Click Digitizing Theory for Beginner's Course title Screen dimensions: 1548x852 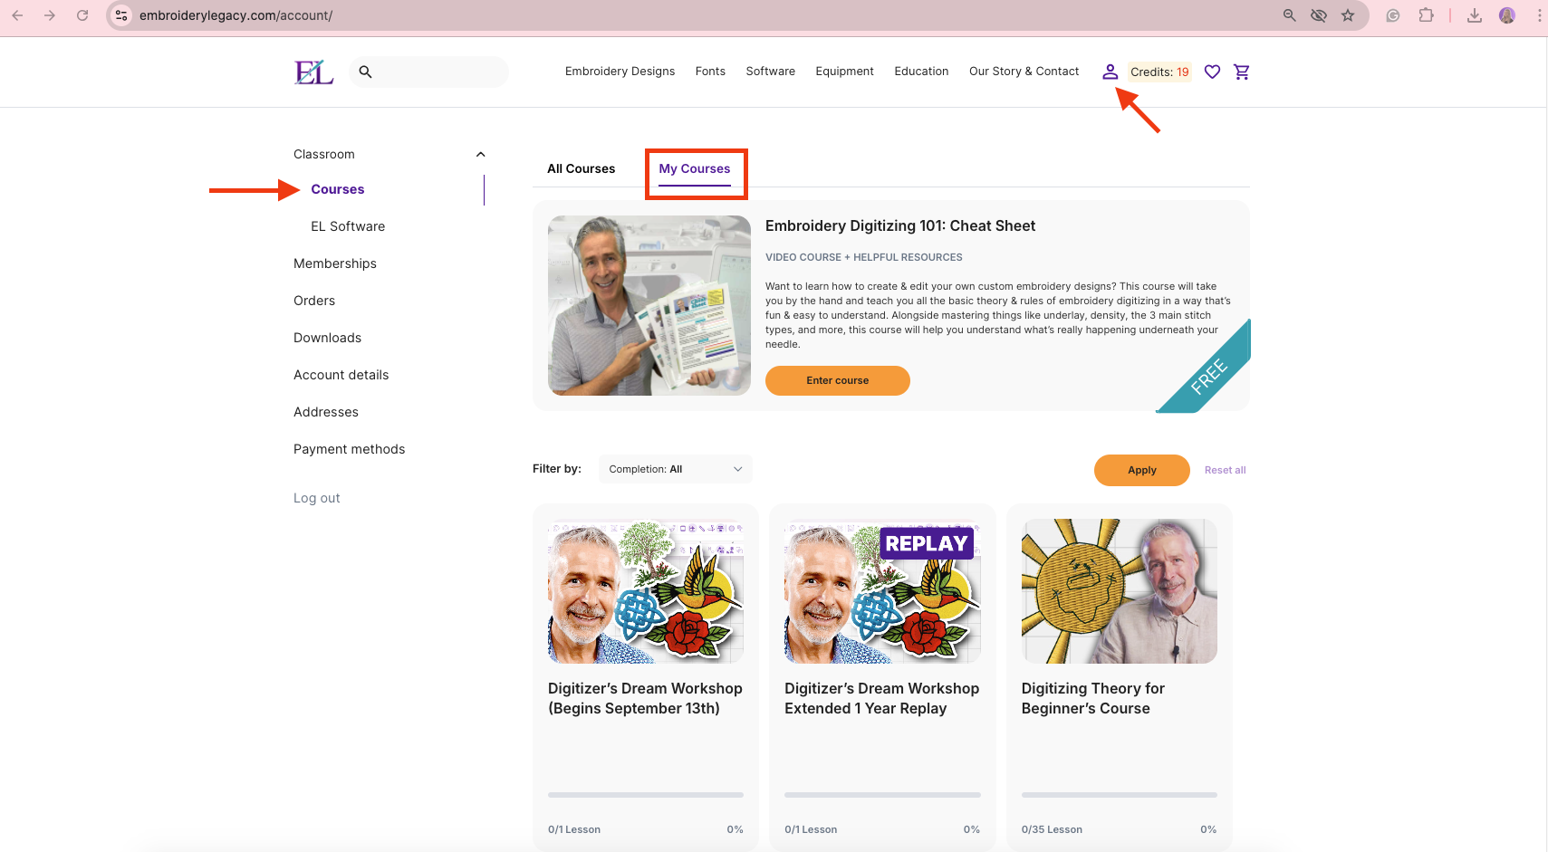[1093, 699]
